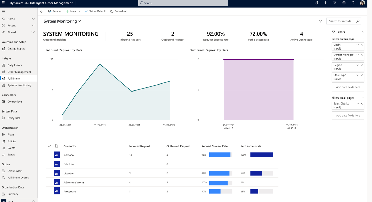Click the chart icon beside Contoso connector
This screenshot has height=202, width=372.
(x=57, y=155)
